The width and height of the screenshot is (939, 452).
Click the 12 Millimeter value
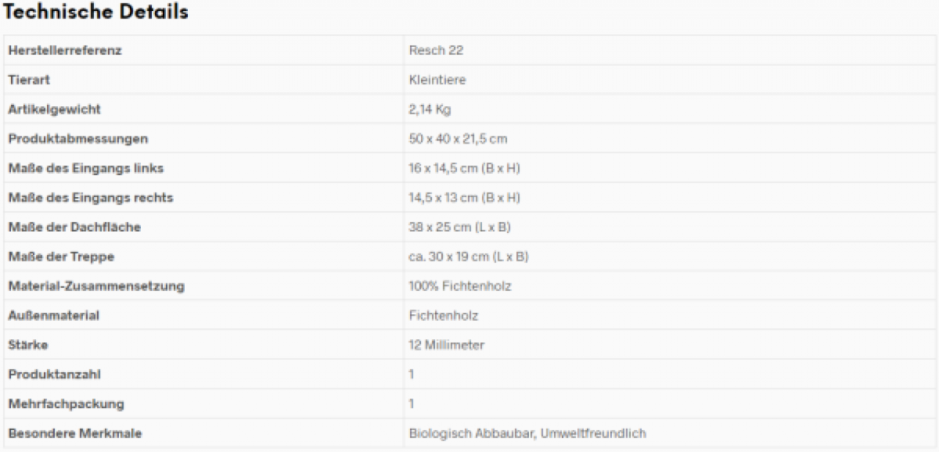click(x=447, y=344)
